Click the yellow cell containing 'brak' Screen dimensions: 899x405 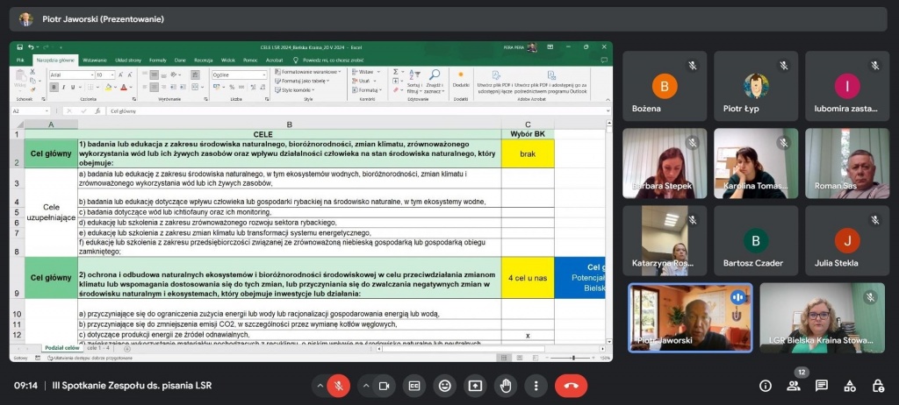pos(528,153)
